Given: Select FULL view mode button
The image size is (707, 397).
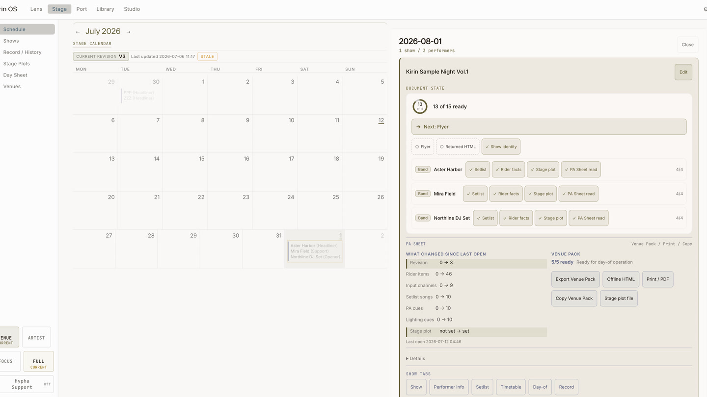Looking at the screenshot, I should pos(38,362).
